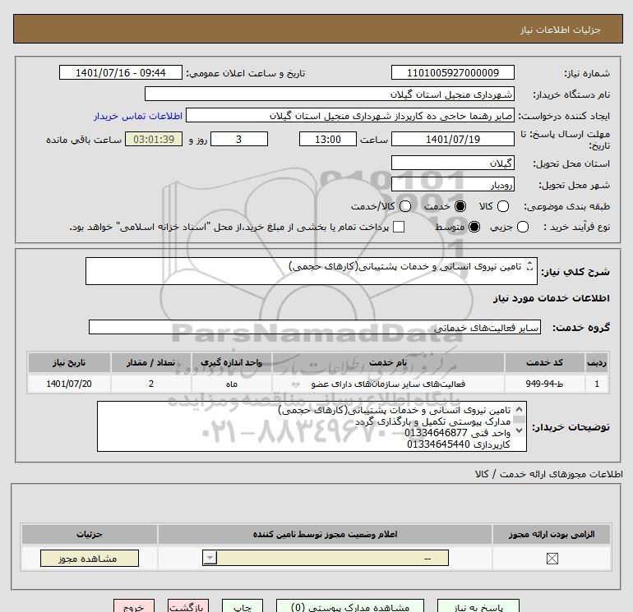Choose متوسط purchase process type

[474, 227]
